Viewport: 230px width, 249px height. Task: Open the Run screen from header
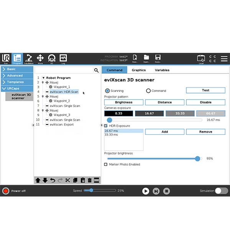point(6,59)
